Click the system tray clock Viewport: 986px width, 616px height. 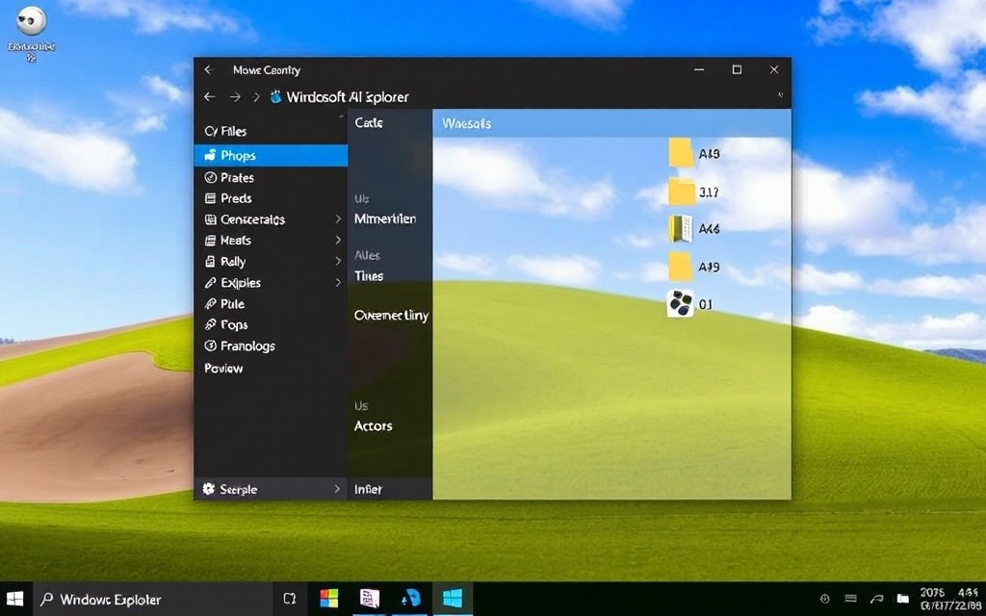point(950,599)
